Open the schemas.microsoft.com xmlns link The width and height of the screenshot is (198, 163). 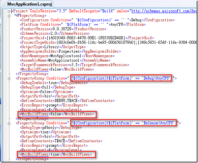tap(164, 11)
